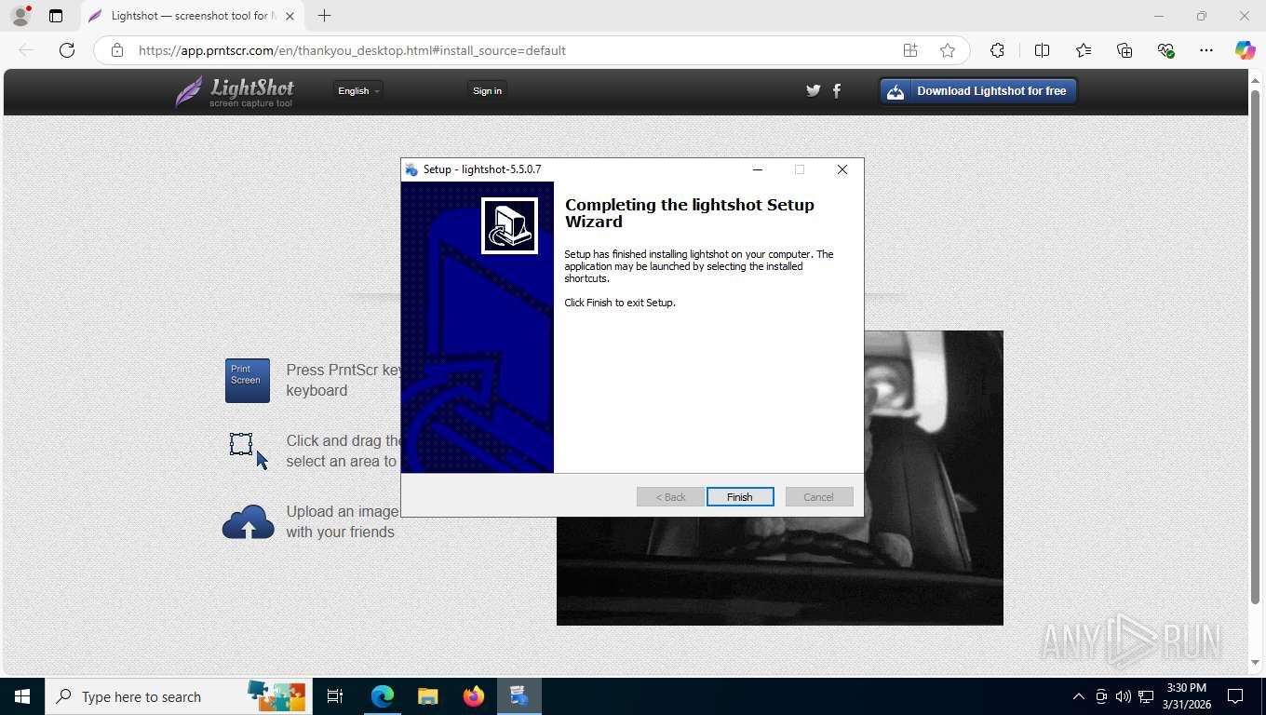Open the apps icon in the address bar

point(910,50)
